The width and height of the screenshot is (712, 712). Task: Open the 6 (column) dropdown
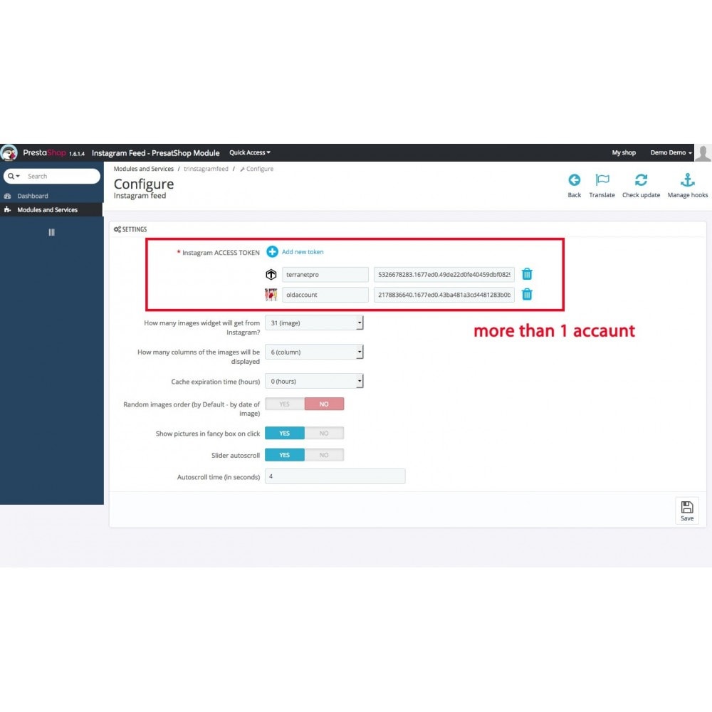[x=314, y=352]
